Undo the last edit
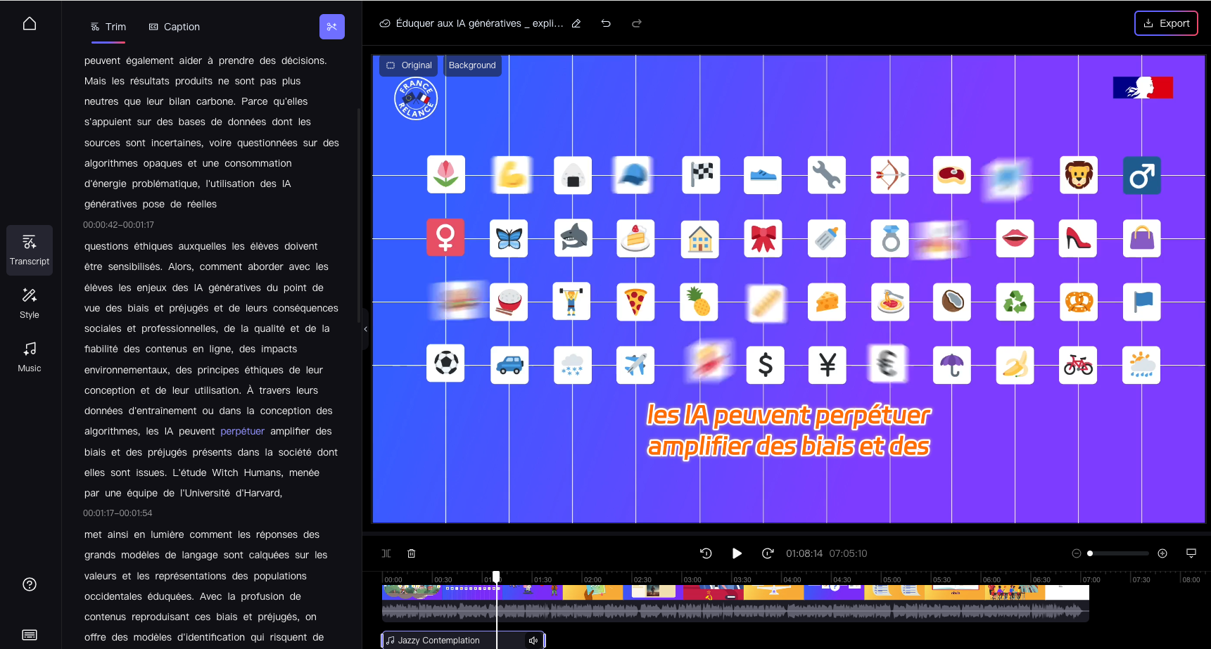The image size is (1211, 649). [x=606, y=24]
